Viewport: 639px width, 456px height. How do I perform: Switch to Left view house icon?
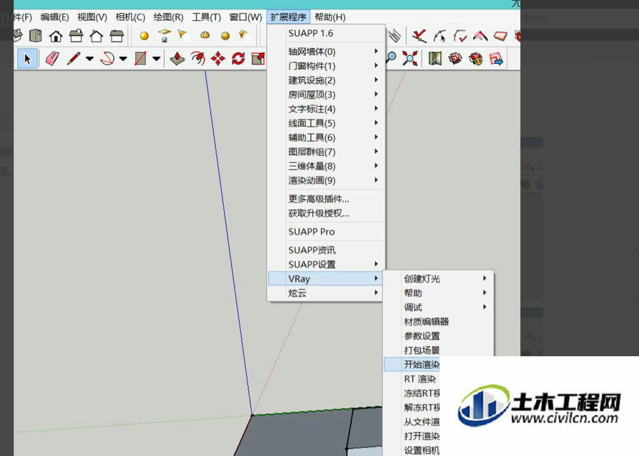(116, 36)
